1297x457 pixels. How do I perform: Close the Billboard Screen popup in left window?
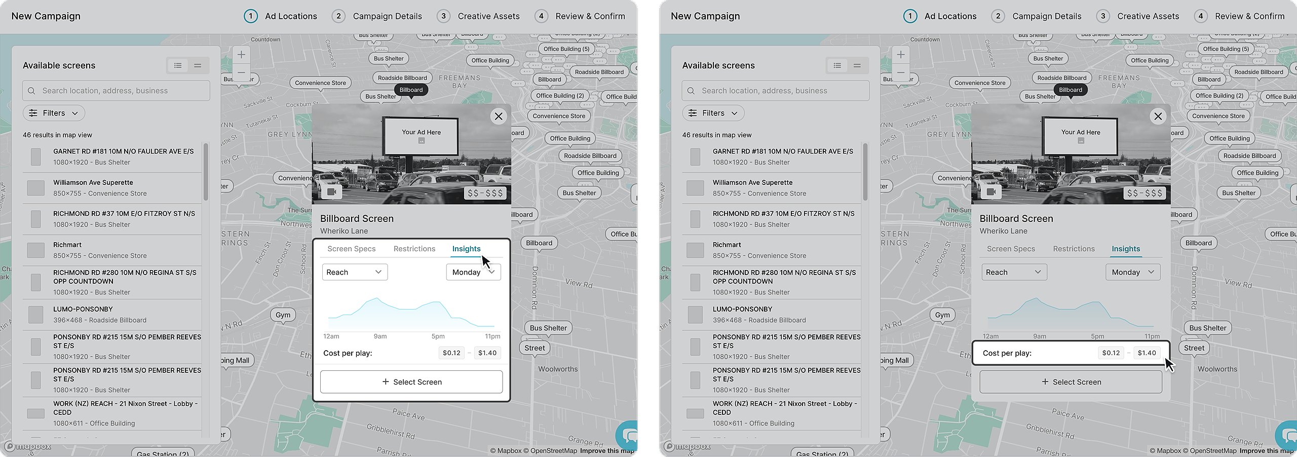point(499,117)
